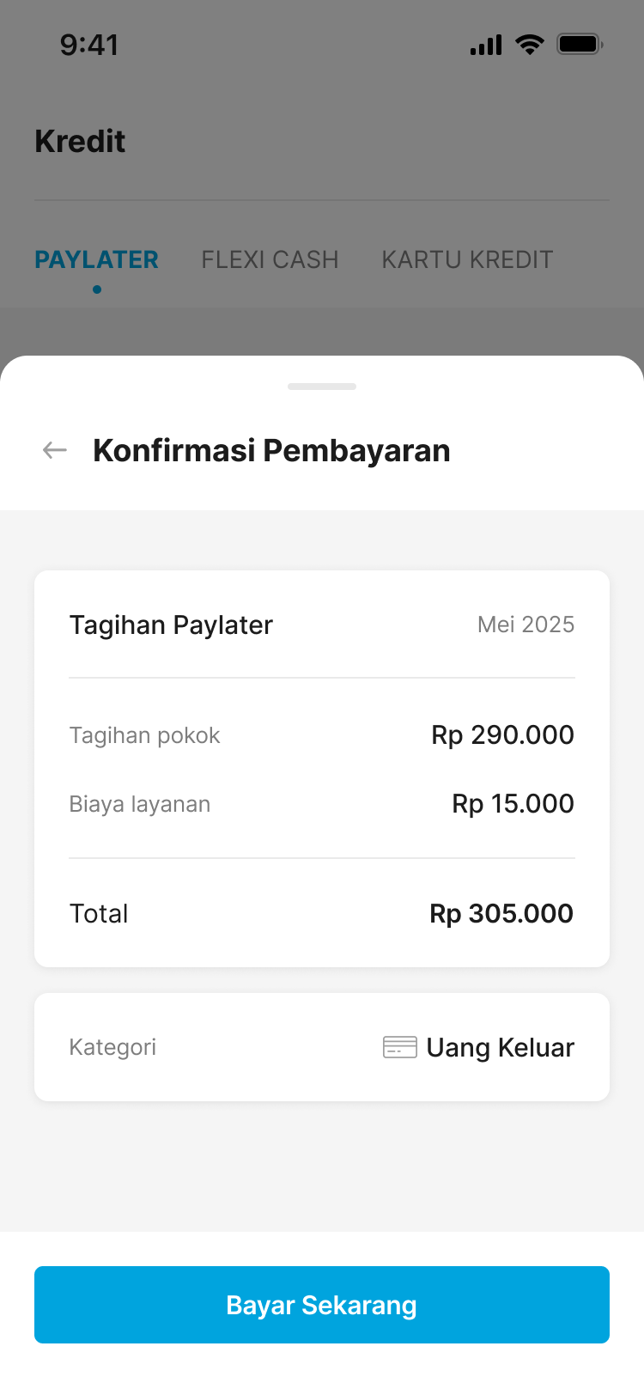644x1395 pixels.
Task: Switch to the PAYLATER tab
Action: pyautogui.click(x=96, y=259)
